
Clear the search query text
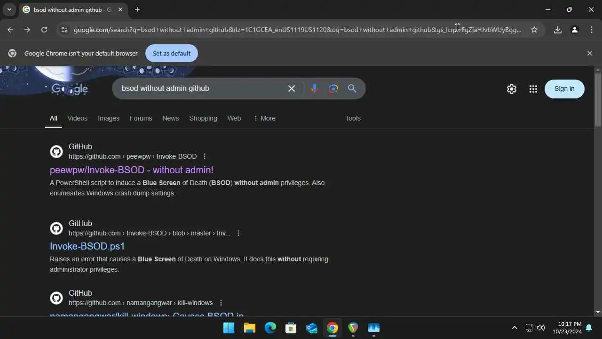pyautogui.click(x=292, y=89)
